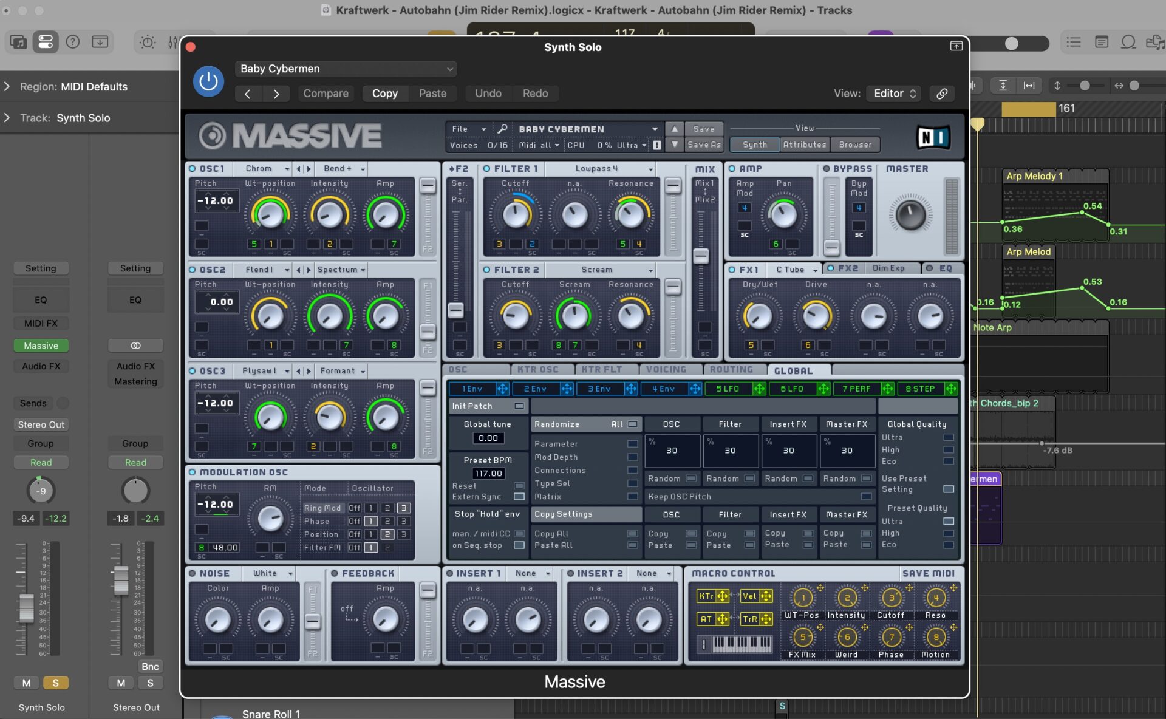The image size is (1166, 719).
Task: Click the plug-in link chain icon
Action: tap(942, 94)
